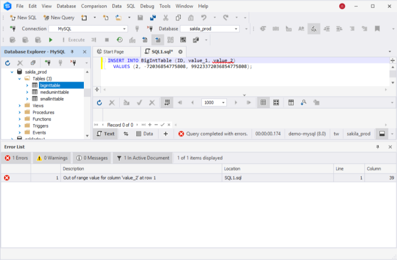Refresh the Database Explorer tree
397x260 pixels.
coord(7,63)
